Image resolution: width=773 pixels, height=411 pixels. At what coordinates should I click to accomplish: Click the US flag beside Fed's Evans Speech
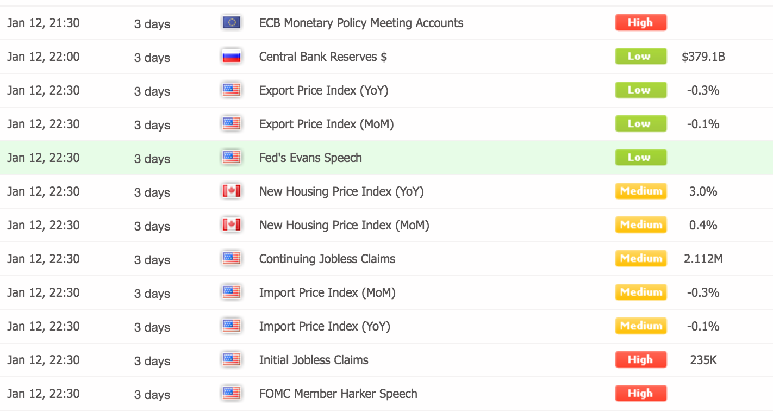(x=232, y=158)
